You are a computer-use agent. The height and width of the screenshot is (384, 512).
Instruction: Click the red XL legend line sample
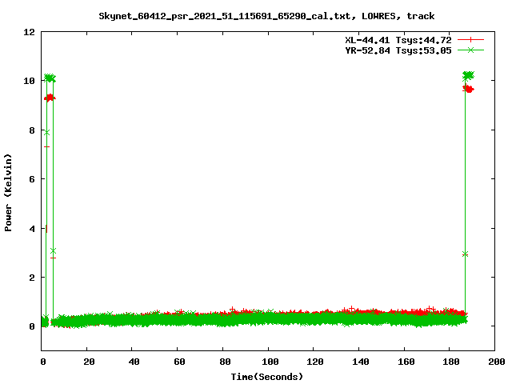coord(470,40)
